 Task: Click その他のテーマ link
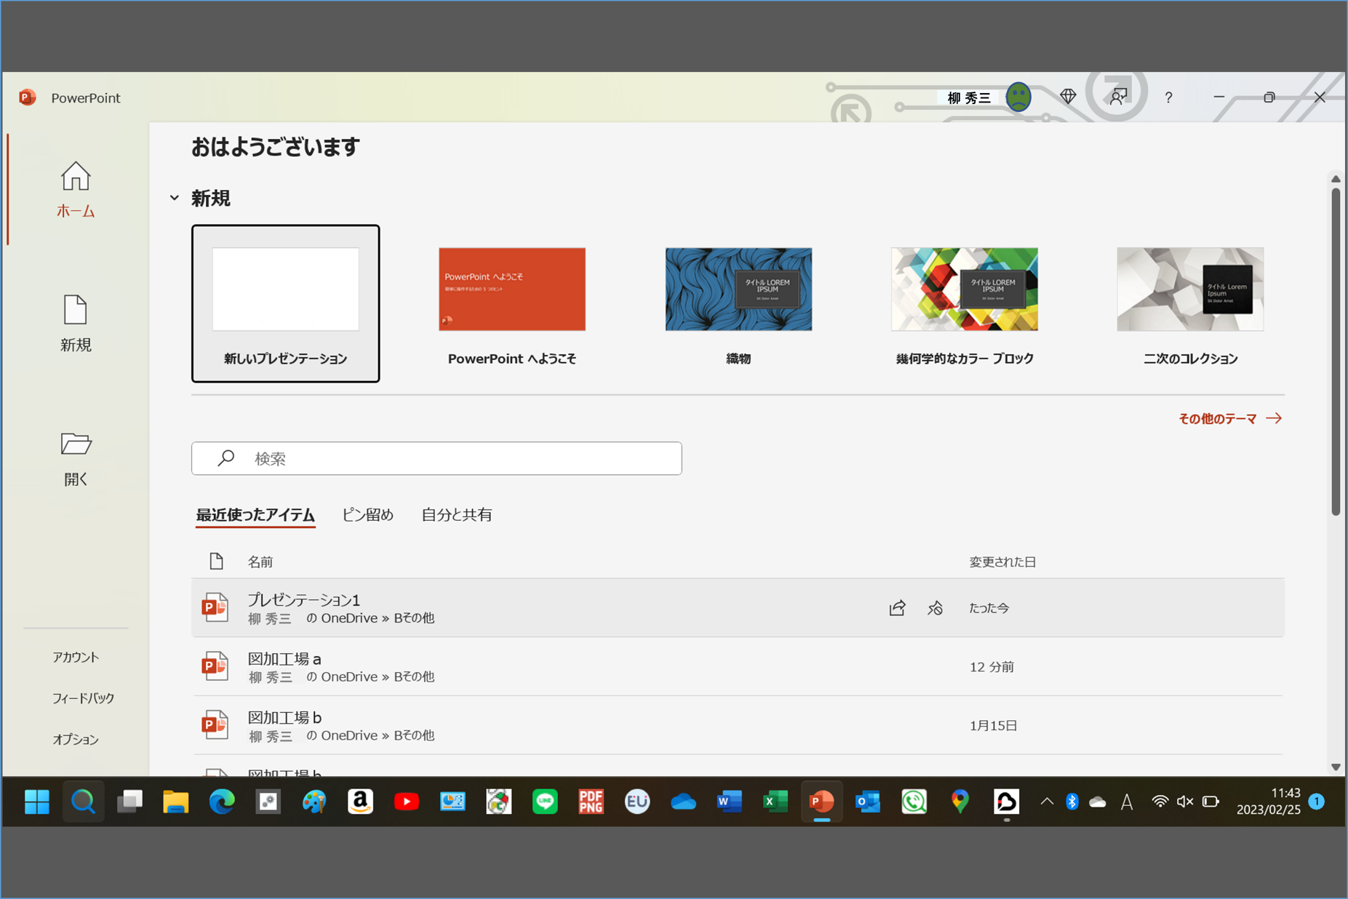[x=1230, y=419]
